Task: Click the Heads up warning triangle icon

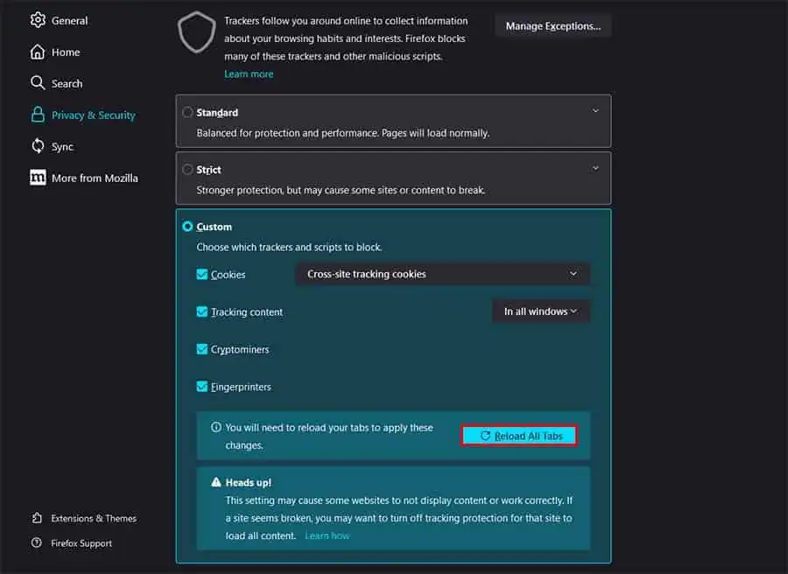Action: pos(216,482)
